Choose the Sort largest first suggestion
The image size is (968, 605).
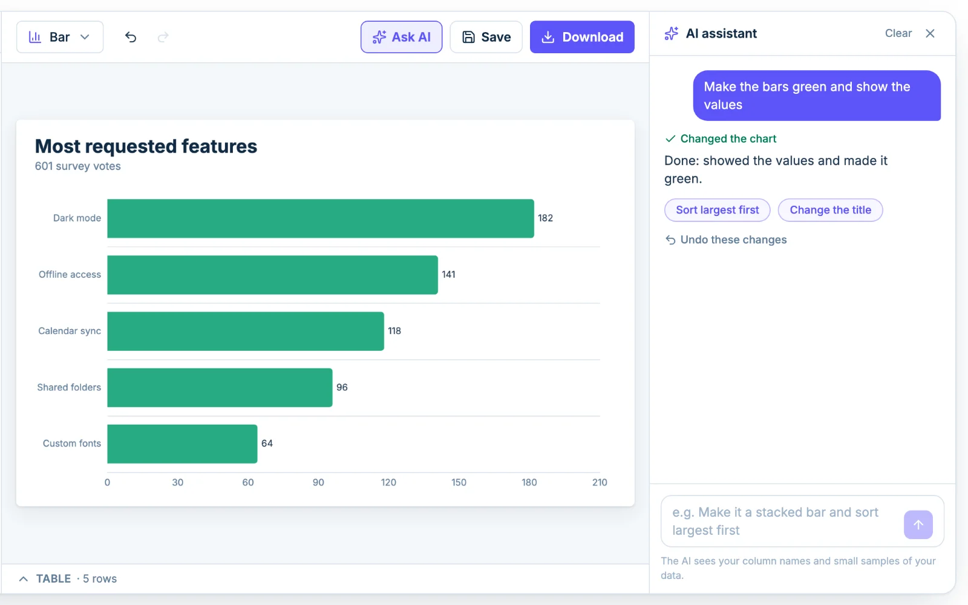tap(718, 210)
